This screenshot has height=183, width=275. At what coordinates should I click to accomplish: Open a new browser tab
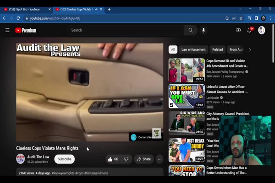click(x=109, y=9)
